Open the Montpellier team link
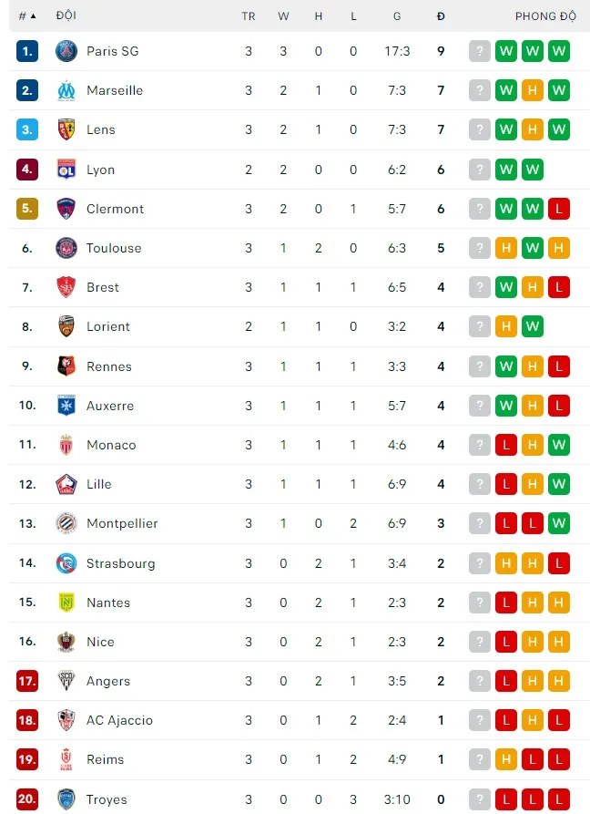 (122, 523)
